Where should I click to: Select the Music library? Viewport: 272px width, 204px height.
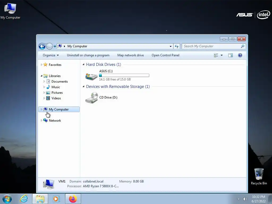point(56,87)
